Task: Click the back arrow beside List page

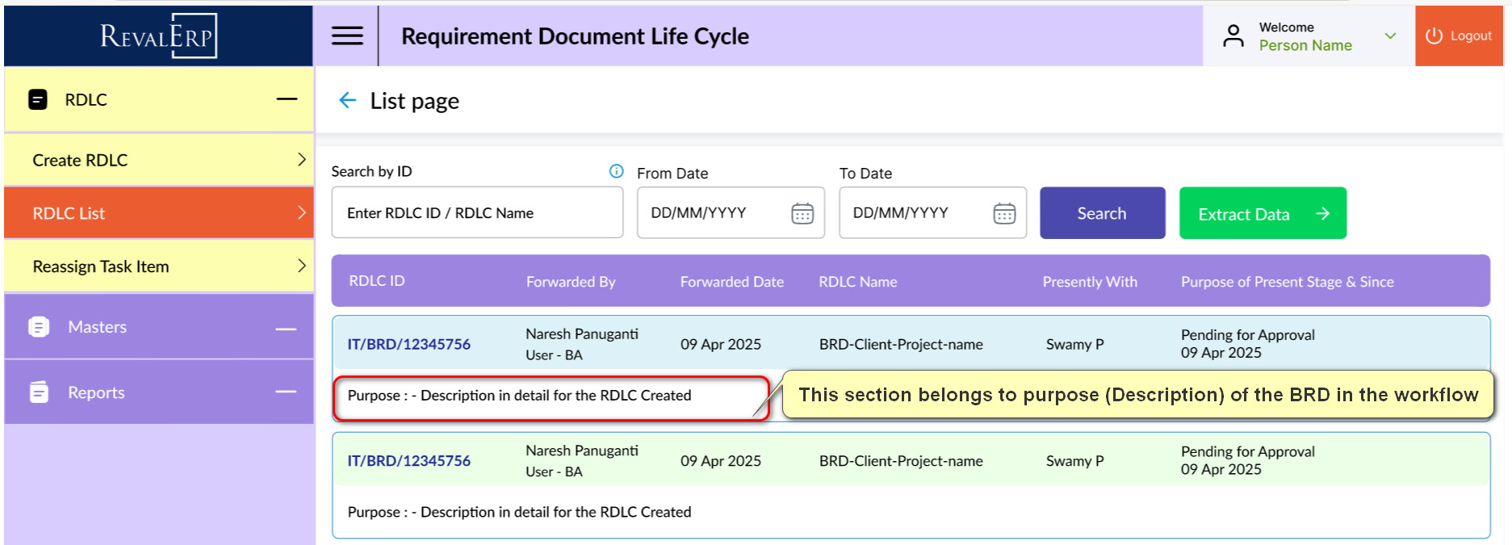Action: pos(347,100)
